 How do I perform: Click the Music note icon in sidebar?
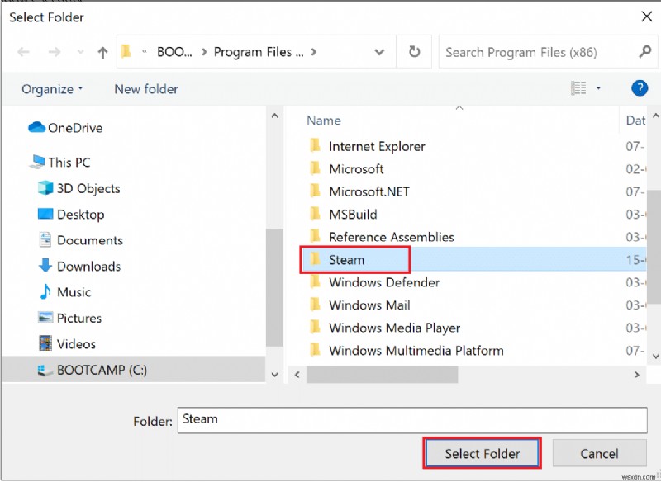pyautogui.click(x=45, y=292)
